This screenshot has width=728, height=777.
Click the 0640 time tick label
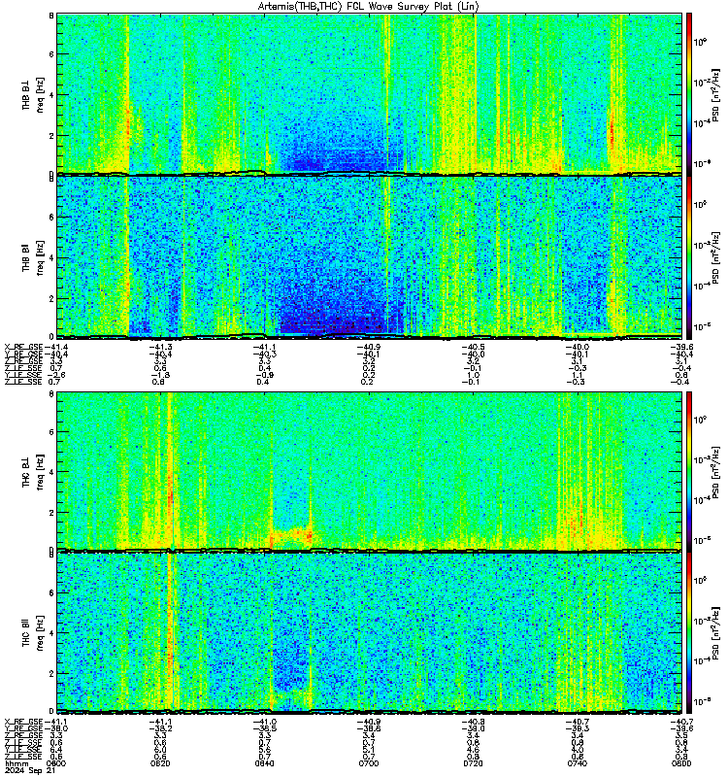click(264, 763)
